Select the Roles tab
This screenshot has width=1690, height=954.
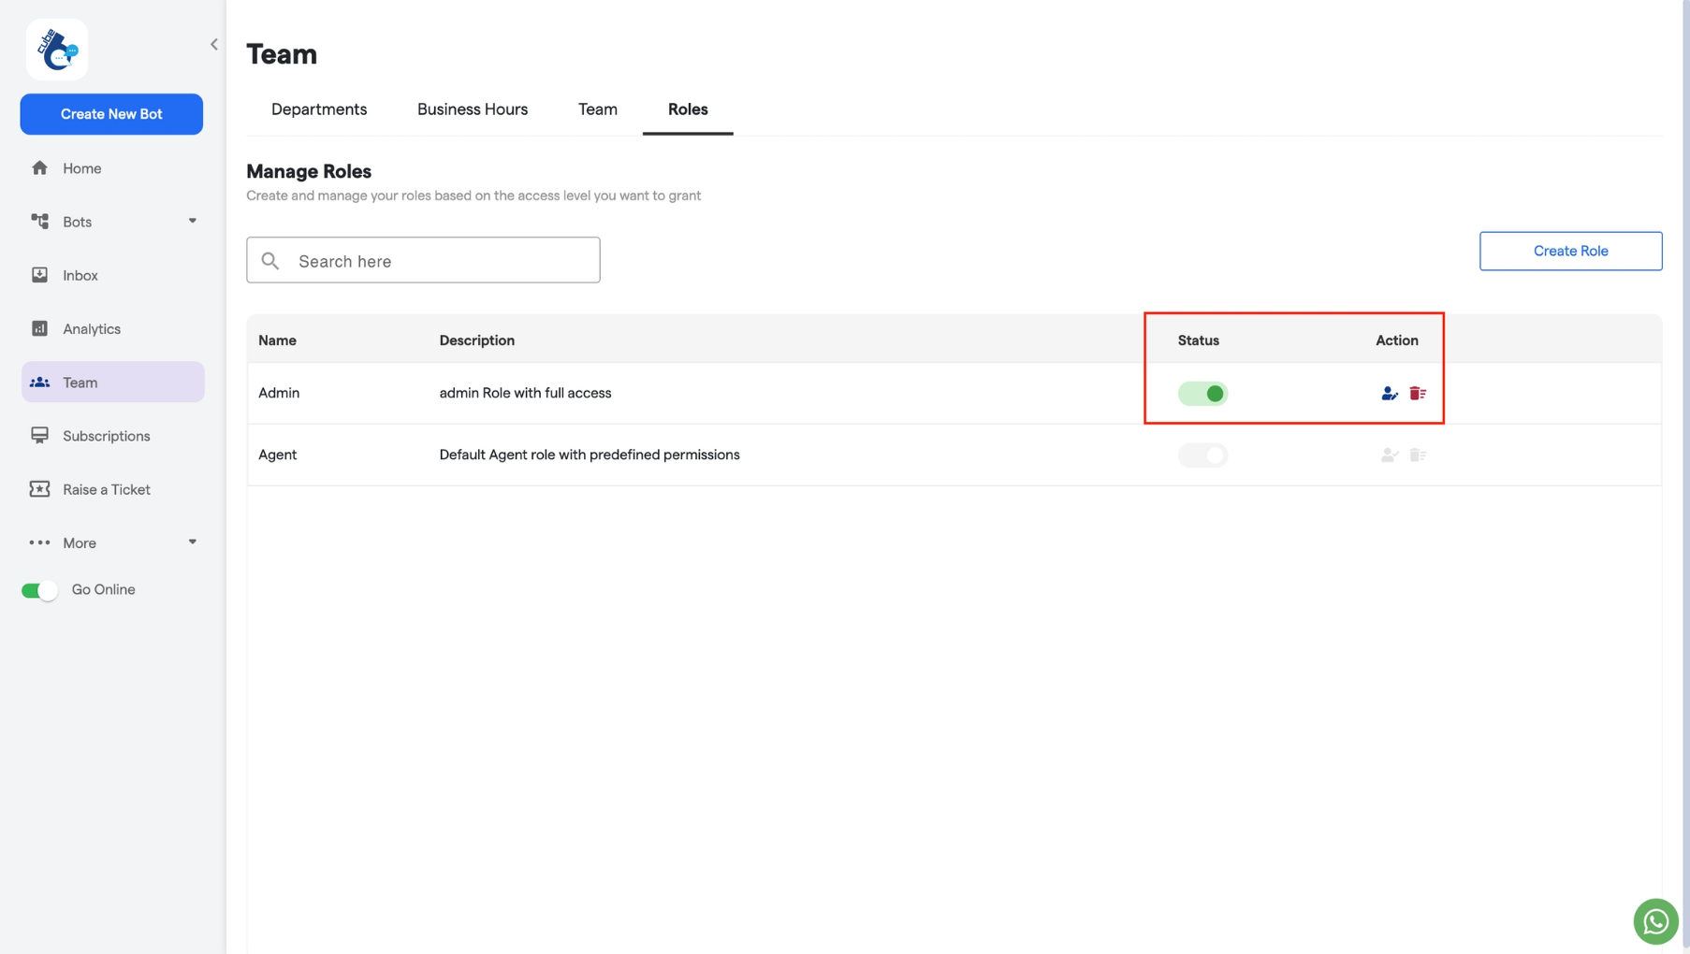point(688,109)
